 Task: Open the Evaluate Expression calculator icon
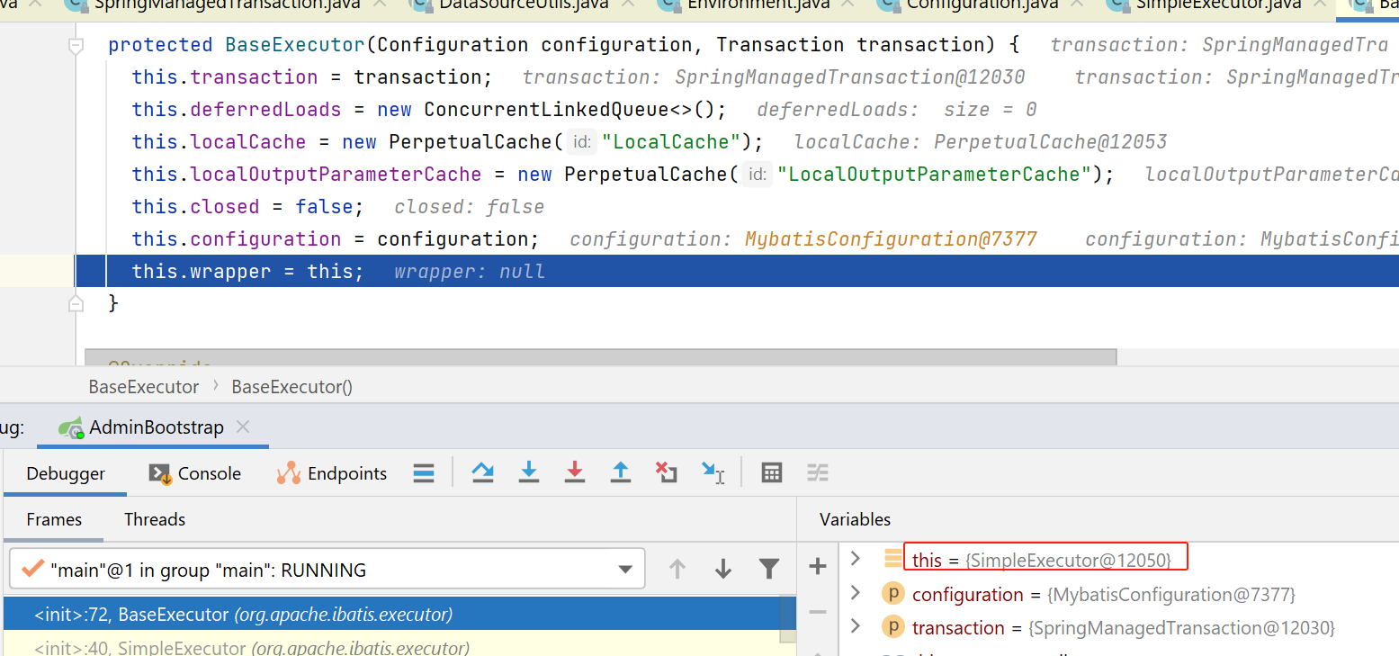(x=771, y=472)
